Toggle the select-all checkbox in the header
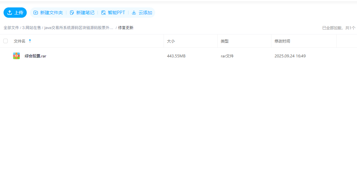The height and width of the screenshot is (178, 357). tap(5, 41)
